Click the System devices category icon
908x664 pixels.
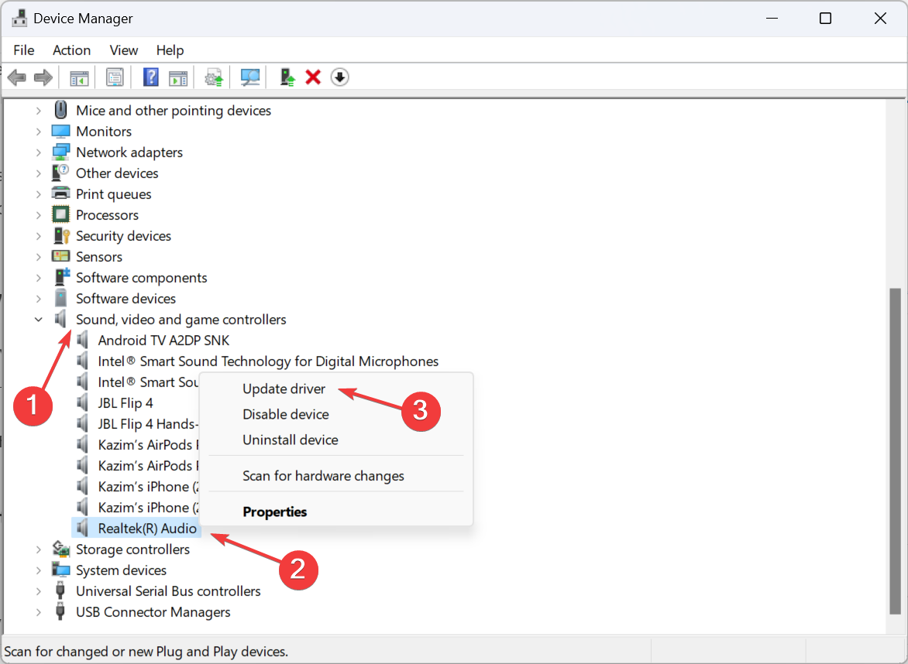coord(60,570)
